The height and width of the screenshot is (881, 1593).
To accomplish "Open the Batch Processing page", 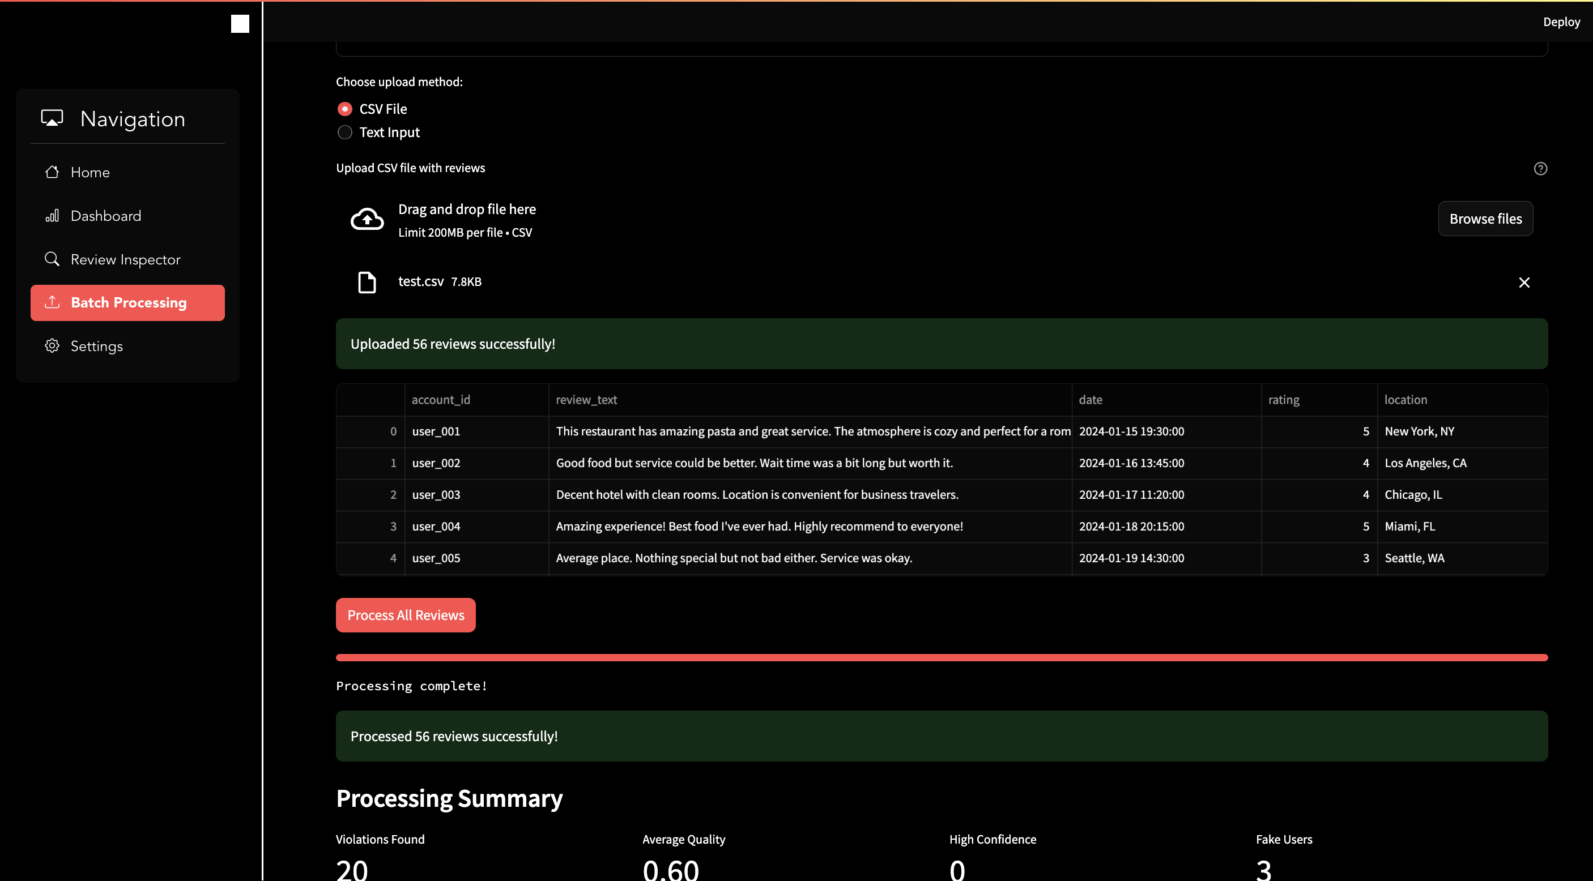I will click(128, 302).
